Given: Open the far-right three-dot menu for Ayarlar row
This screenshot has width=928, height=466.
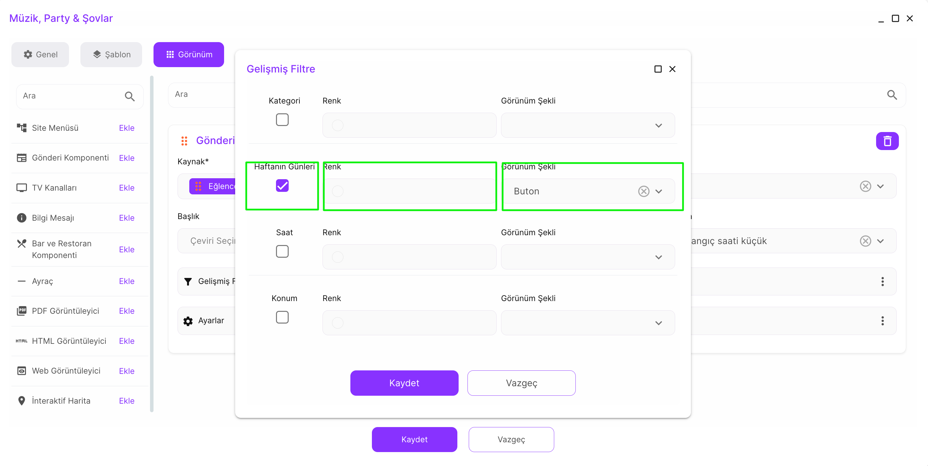Looking at the screenshot, I should (882, 320).
